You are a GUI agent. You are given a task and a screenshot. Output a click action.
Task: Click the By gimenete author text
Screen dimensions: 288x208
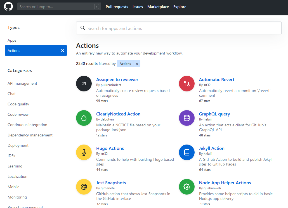tap(105, 188)
